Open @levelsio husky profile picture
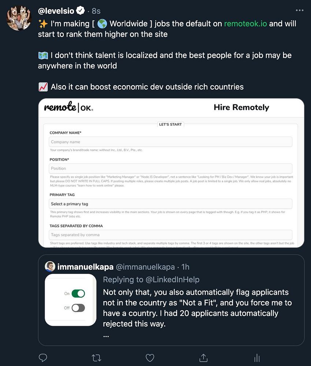This screenshot has width=311, height=366. pos(19,18)
